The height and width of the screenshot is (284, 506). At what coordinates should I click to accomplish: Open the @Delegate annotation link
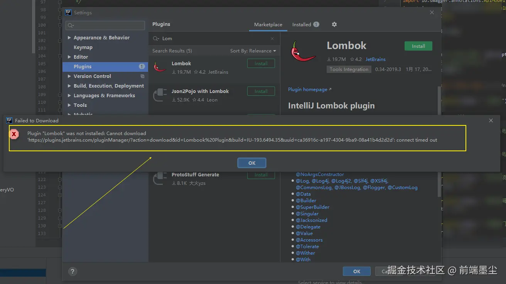[308, 227]
